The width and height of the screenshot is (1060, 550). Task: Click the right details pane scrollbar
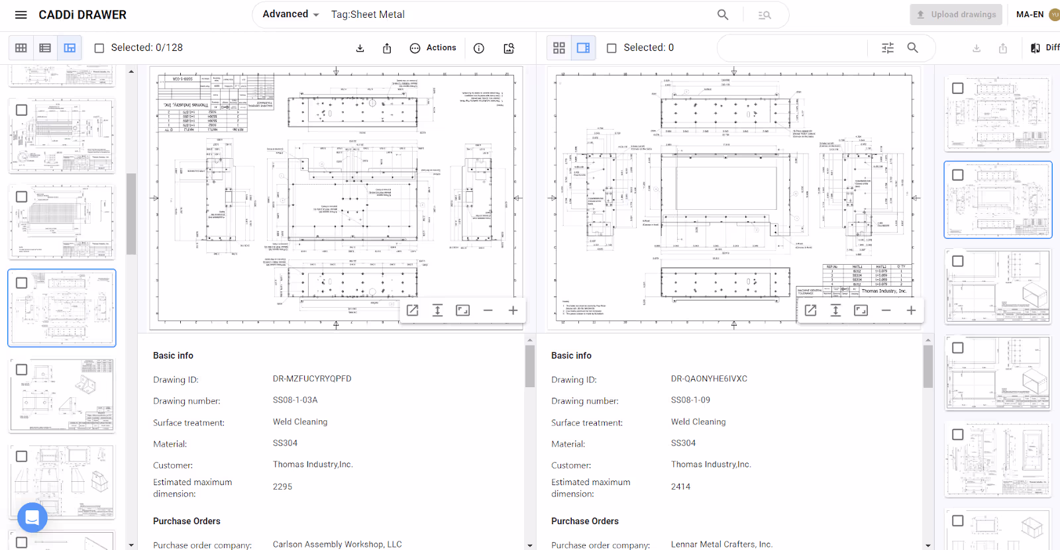927,366
